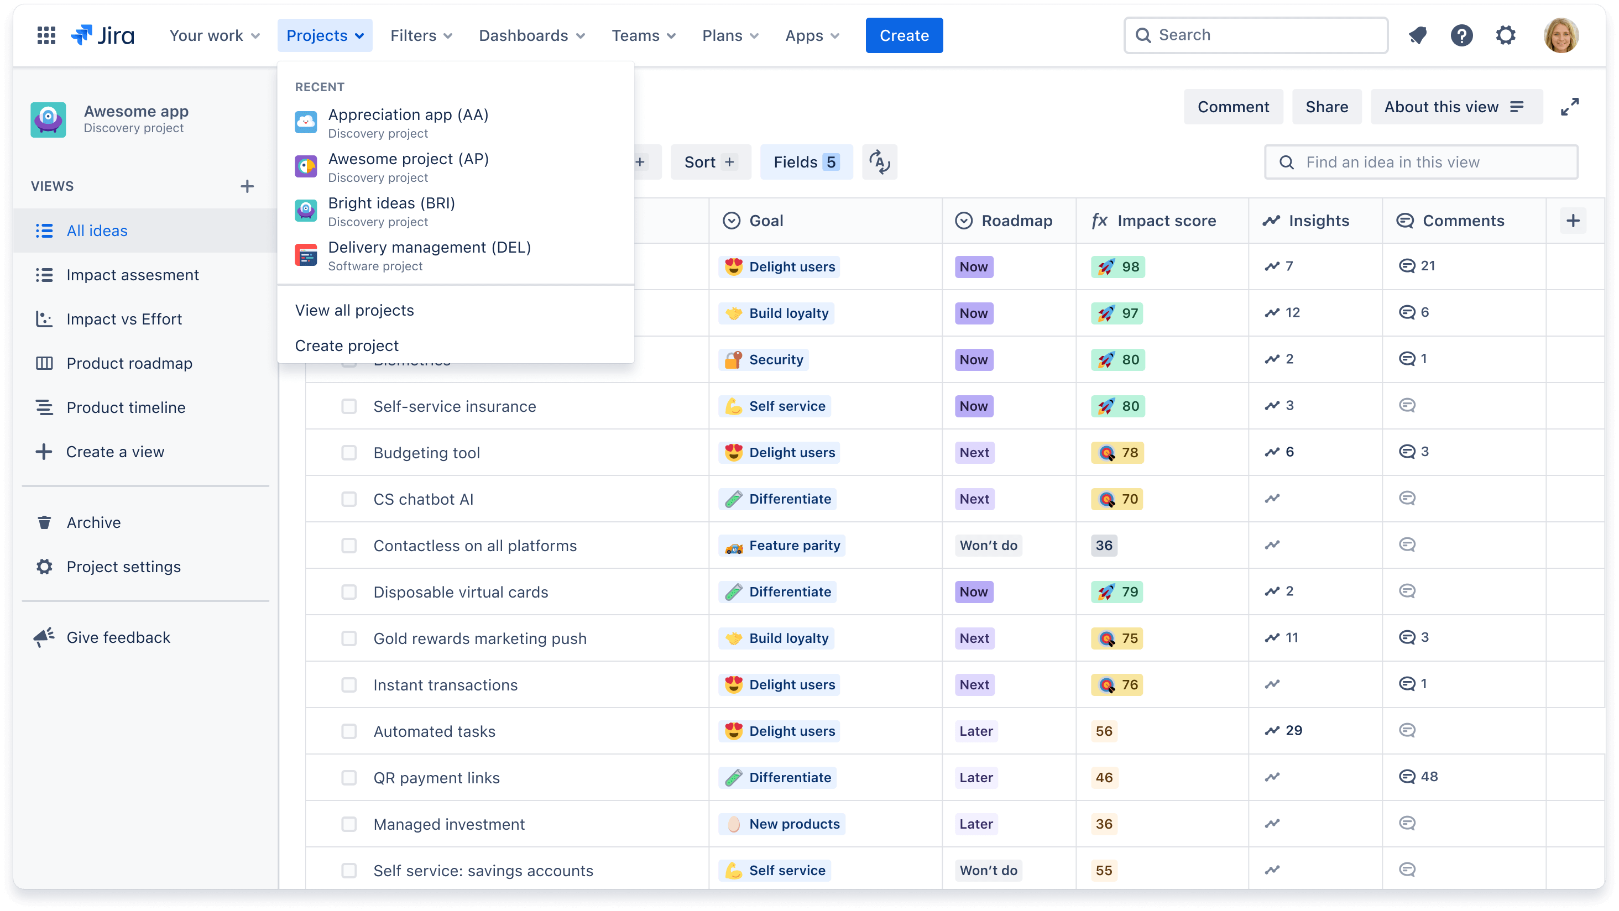This screenshot has width=1619, height=911.
Task: Click the Find an idea search field
Action: click(1422, 161)
